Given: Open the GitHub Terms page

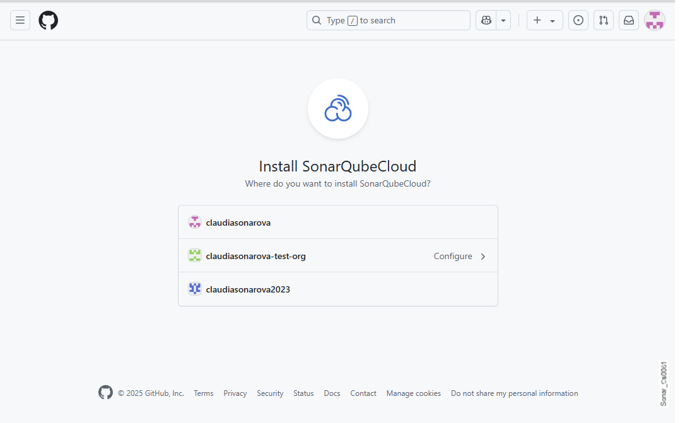Looking at the screenshot, I should 203,393.
